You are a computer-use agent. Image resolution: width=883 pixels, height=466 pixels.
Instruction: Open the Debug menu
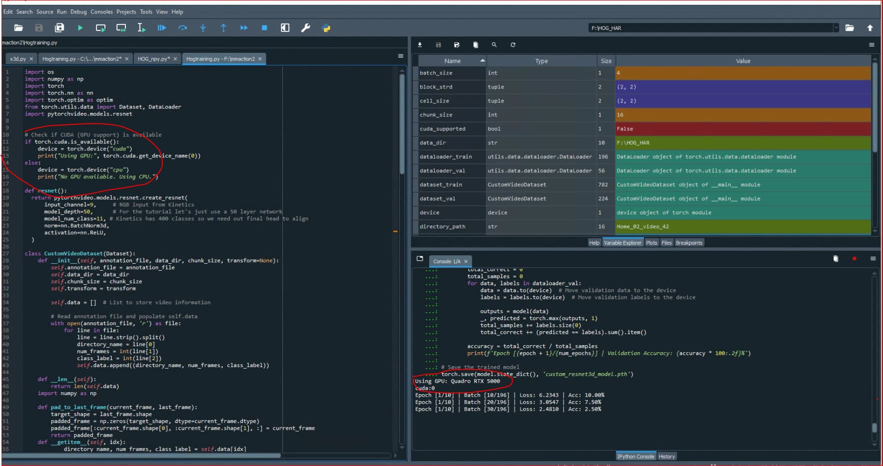tap(78, 11)
